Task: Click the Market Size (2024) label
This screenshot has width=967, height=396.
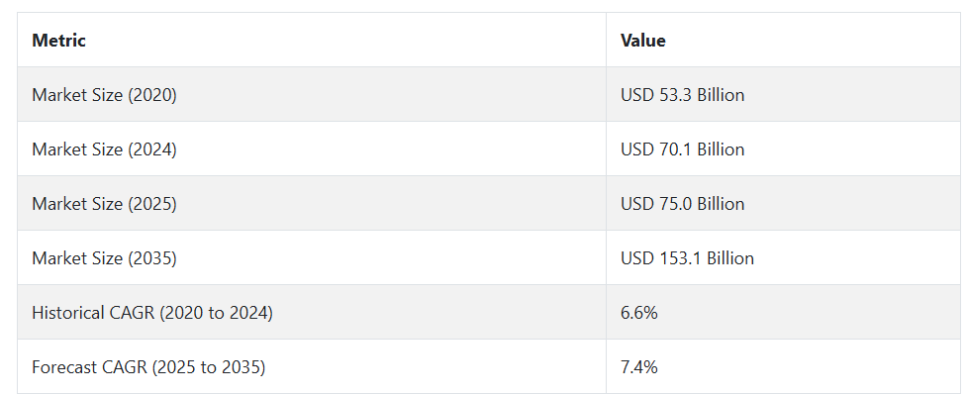Action: coord(104,149)
